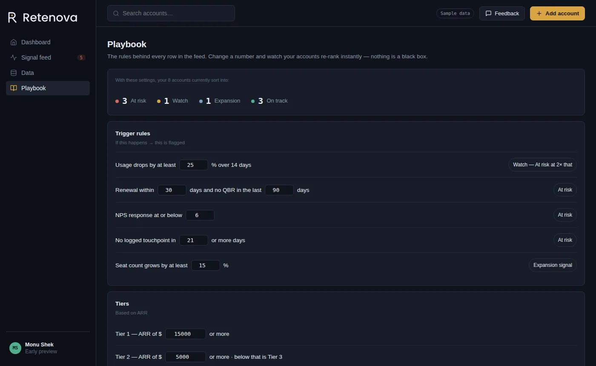Open the Data section

tap(48, 73)
